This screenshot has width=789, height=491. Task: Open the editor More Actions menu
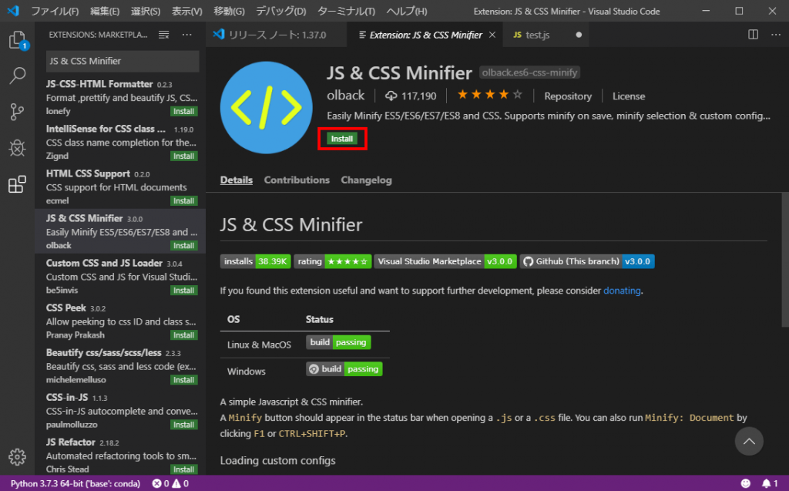(775, 34)
